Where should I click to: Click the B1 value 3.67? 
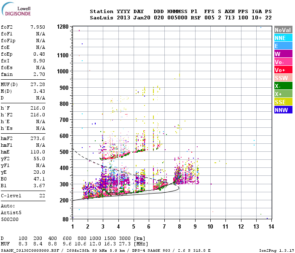39,186
